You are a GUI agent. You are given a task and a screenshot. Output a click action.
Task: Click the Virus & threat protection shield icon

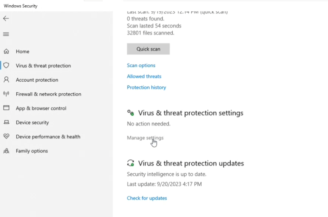[x=6, y=65]
